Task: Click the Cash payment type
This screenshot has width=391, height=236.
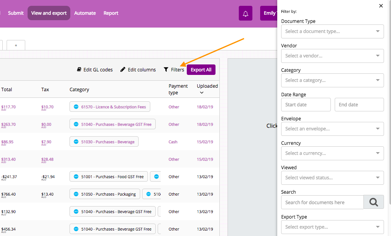Action: (173, 142)
